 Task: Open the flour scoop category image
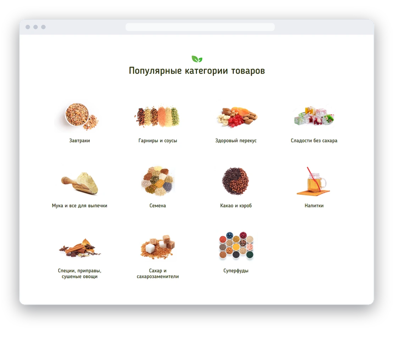pos(79,183)
